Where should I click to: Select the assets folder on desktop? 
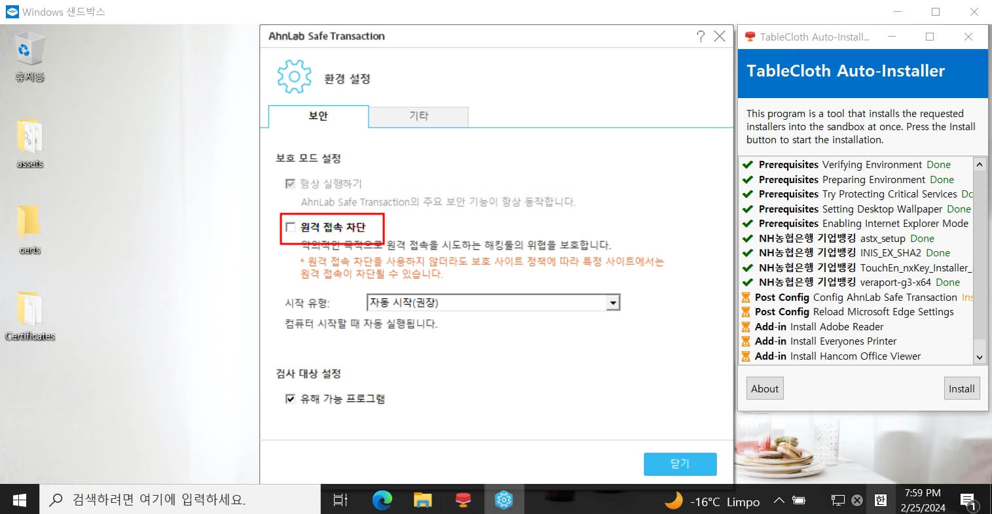click(29, 143)
